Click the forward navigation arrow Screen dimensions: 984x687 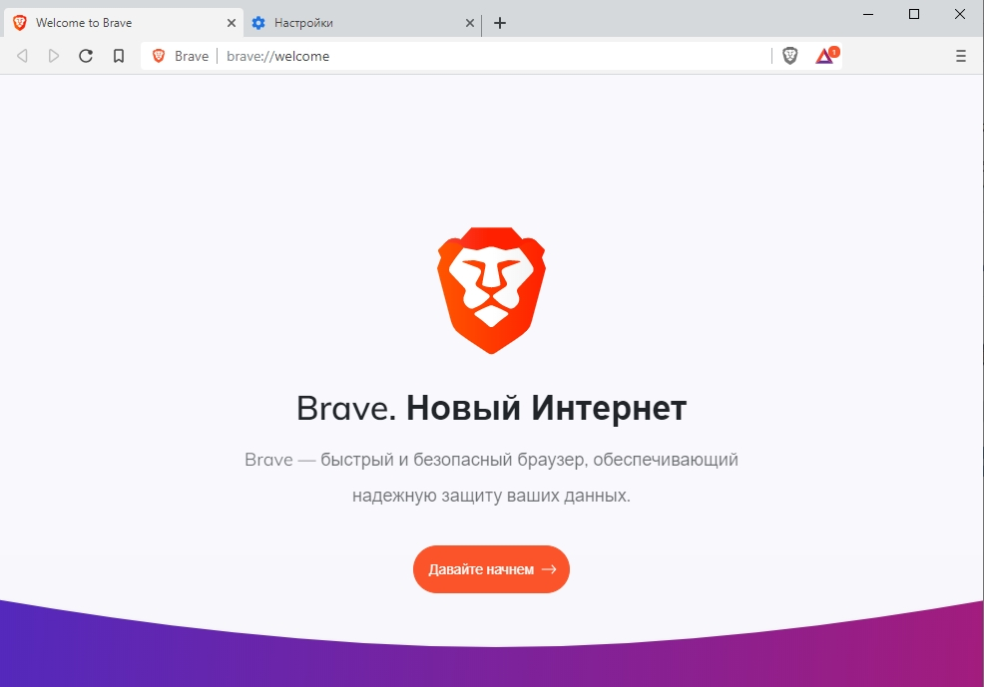pyautogui.click(x=54, y=57)
